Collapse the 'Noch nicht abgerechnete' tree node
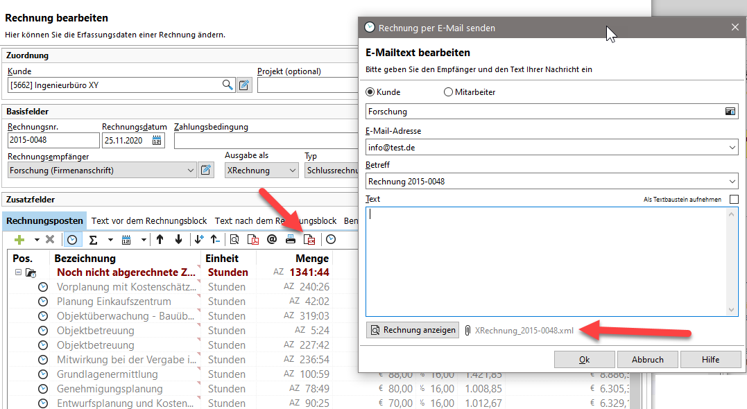This screenshot has width=747, height=409. [x=18, y=272]
